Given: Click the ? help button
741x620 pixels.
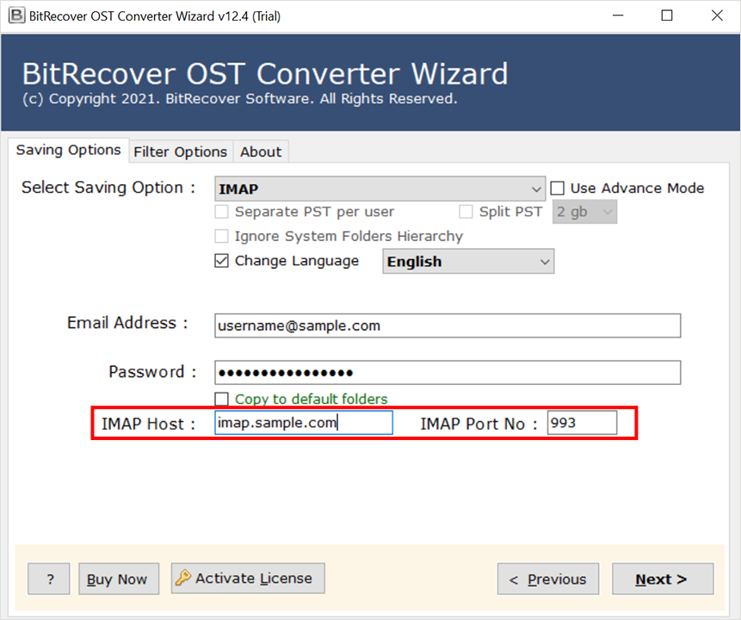Looking at the screenshot, I should click(49, 579).
